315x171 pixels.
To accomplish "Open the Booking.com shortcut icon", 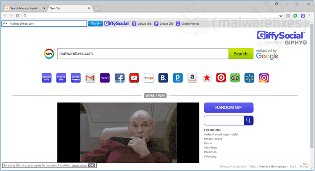I will pyautogui.click(x=163, y=78).
